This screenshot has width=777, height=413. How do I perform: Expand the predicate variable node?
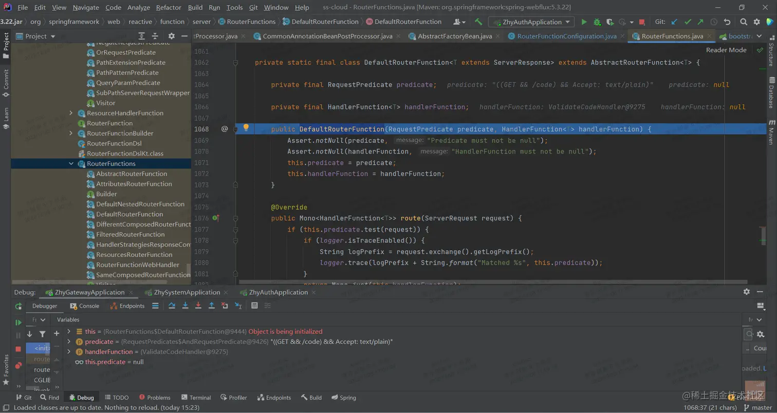point(69,342)
